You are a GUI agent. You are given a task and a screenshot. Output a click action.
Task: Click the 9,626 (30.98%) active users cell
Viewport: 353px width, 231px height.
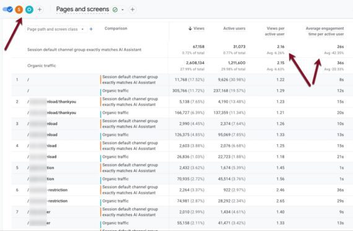tap(232, 80)
